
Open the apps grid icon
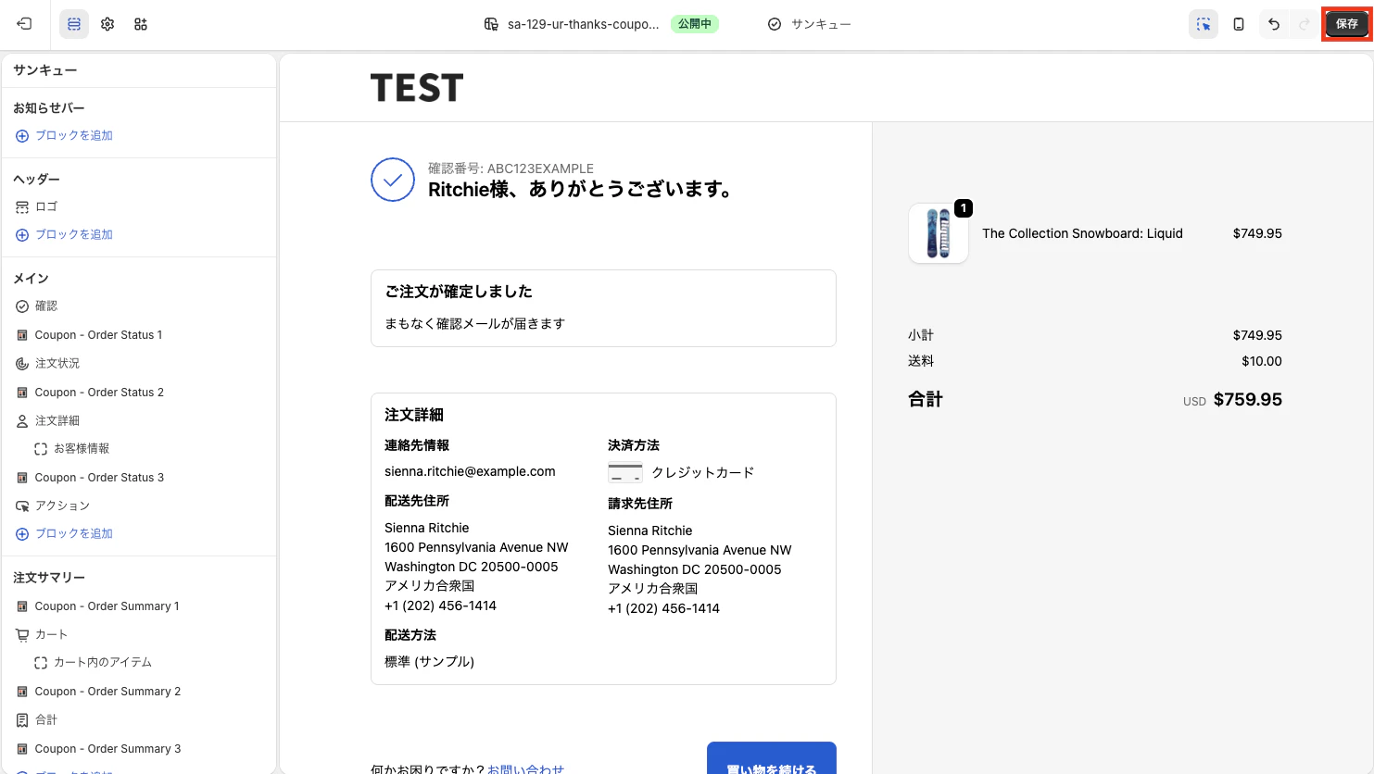pyautogui.click(x=141, y=24)
